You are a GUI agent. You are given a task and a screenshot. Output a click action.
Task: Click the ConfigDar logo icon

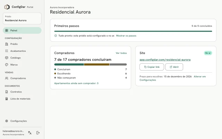coord(7,7)
